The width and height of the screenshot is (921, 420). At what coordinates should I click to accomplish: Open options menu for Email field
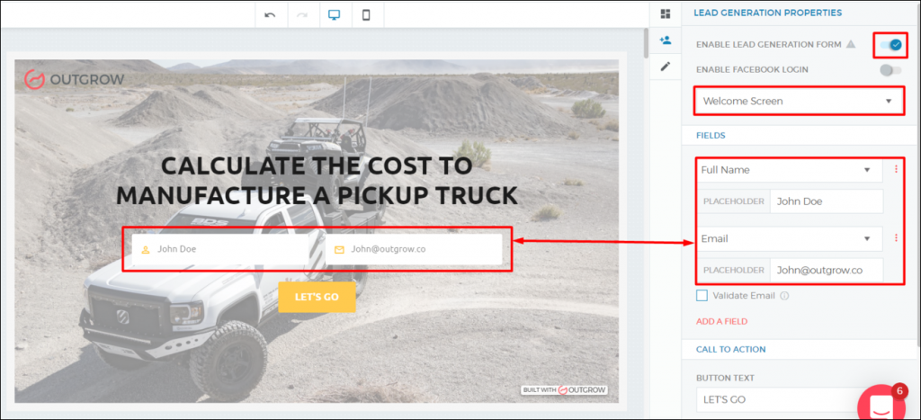point(896,238)
